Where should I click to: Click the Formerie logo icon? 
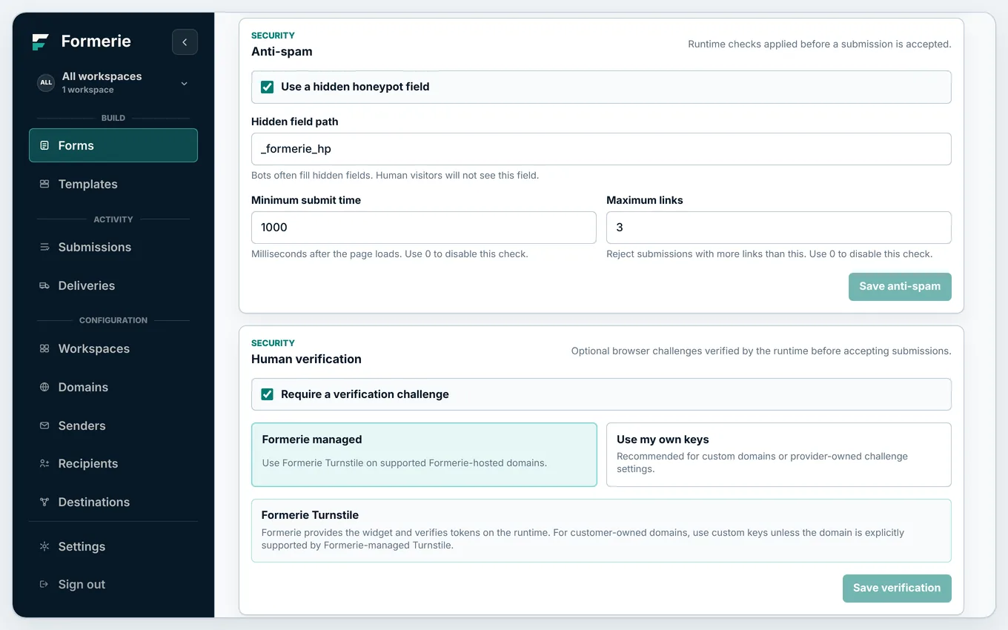pyautogui.click(x=40, y=42)
